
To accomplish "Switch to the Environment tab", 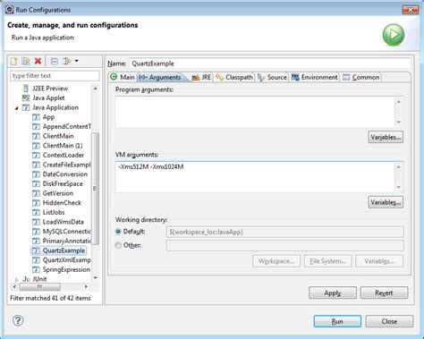I will [x=315, y=78].
